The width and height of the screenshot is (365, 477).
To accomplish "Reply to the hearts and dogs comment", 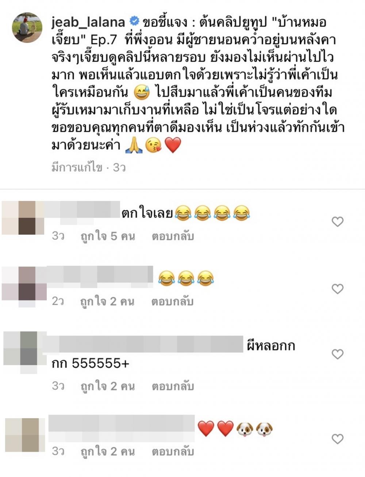I will pyautogui.click(x=173, y=451).
